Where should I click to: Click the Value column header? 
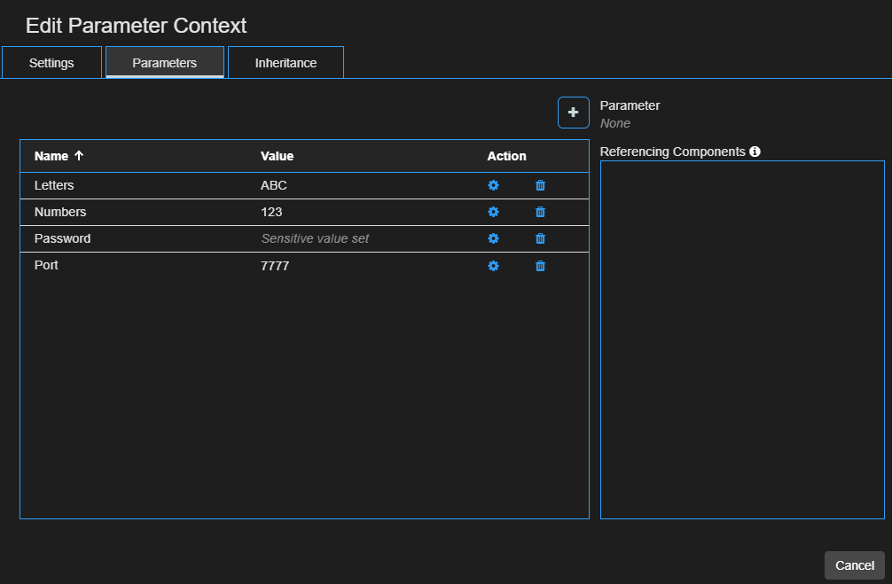[x=278, y=155]
